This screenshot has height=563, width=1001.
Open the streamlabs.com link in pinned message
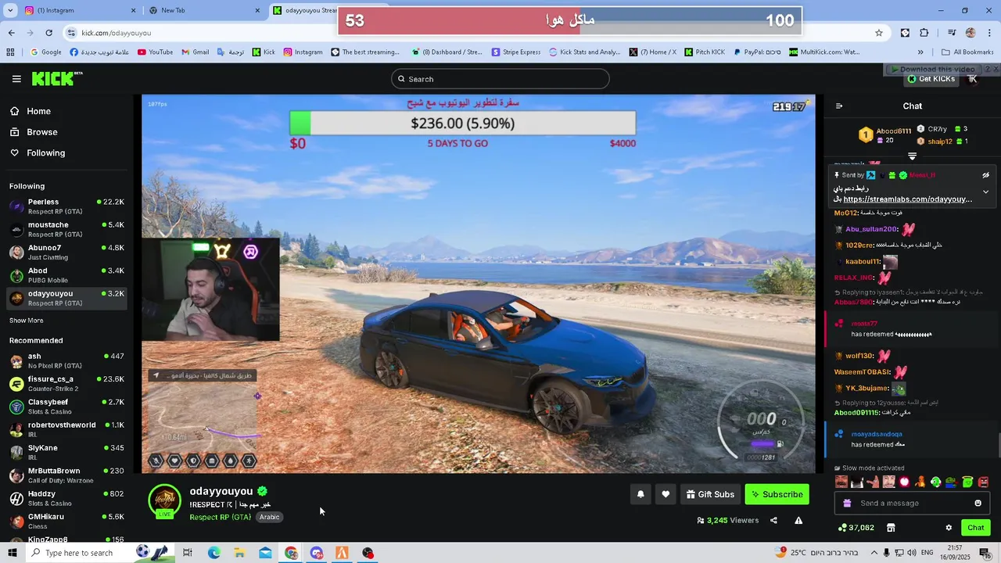907,199
